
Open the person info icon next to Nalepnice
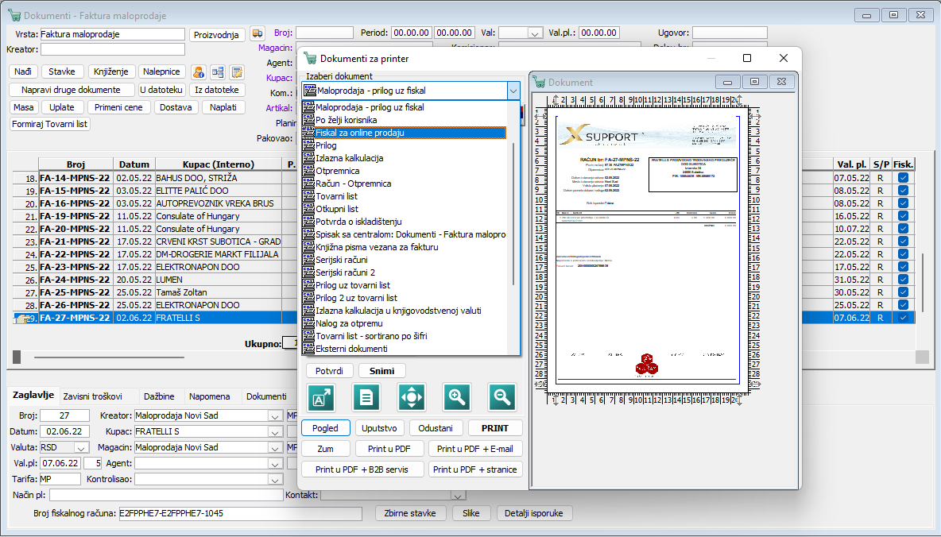tap(199, 72)
